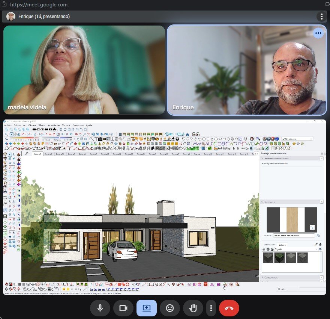The height and width of the screenshot is (319, 330).
Task: Select the first roof material swatch
Action: (x=268, y=258)
